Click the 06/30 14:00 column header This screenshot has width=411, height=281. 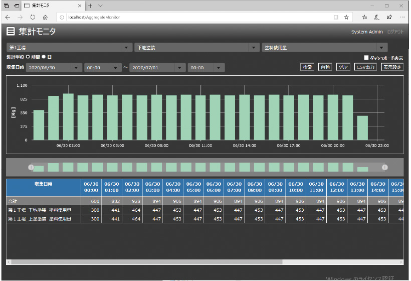coord(378,187)
